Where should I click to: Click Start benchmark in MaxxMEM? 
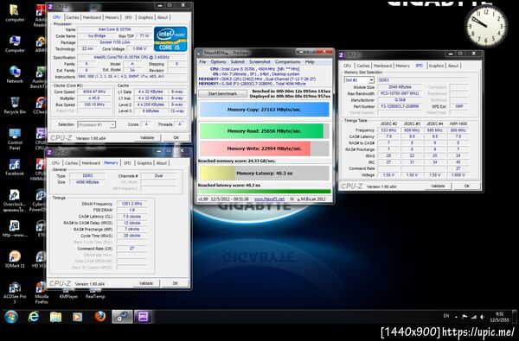pyautogui.click(x=222, y=94)
